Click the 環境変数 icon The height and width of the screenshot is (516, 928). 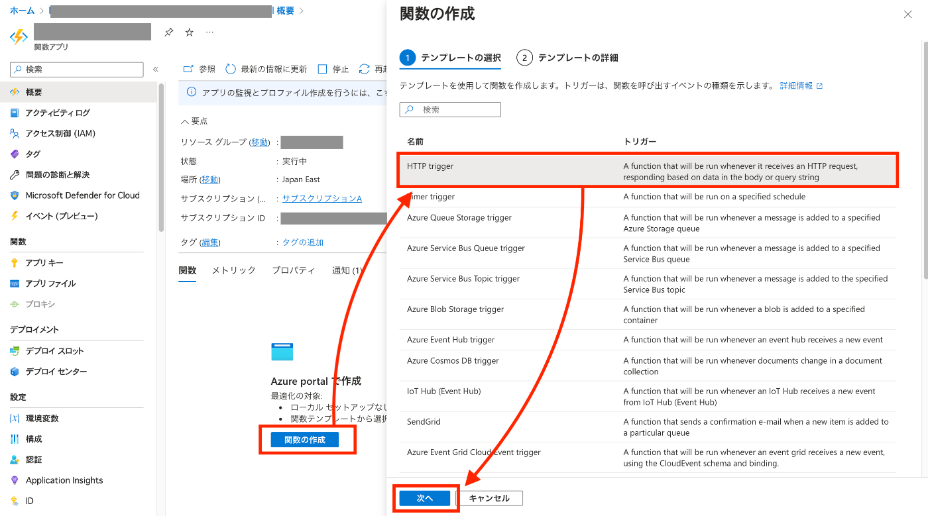coord(15,419)
